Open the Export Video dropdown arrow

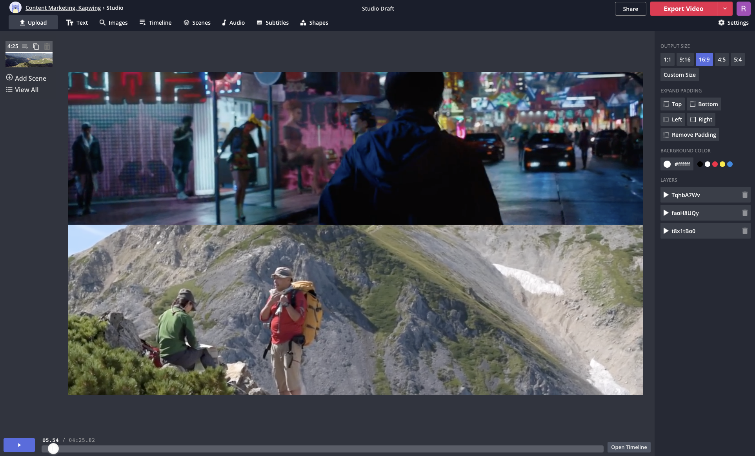click(x=725, y=9)
